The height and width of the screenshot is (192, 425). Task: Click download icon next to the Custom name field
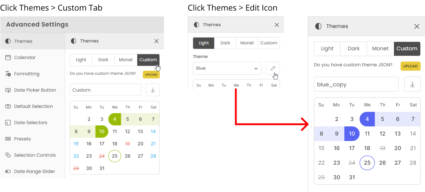[152, 90]
